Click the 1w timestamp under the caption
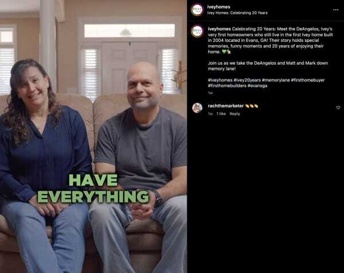This screenshot has width=344, height=273. pos(210,93)
